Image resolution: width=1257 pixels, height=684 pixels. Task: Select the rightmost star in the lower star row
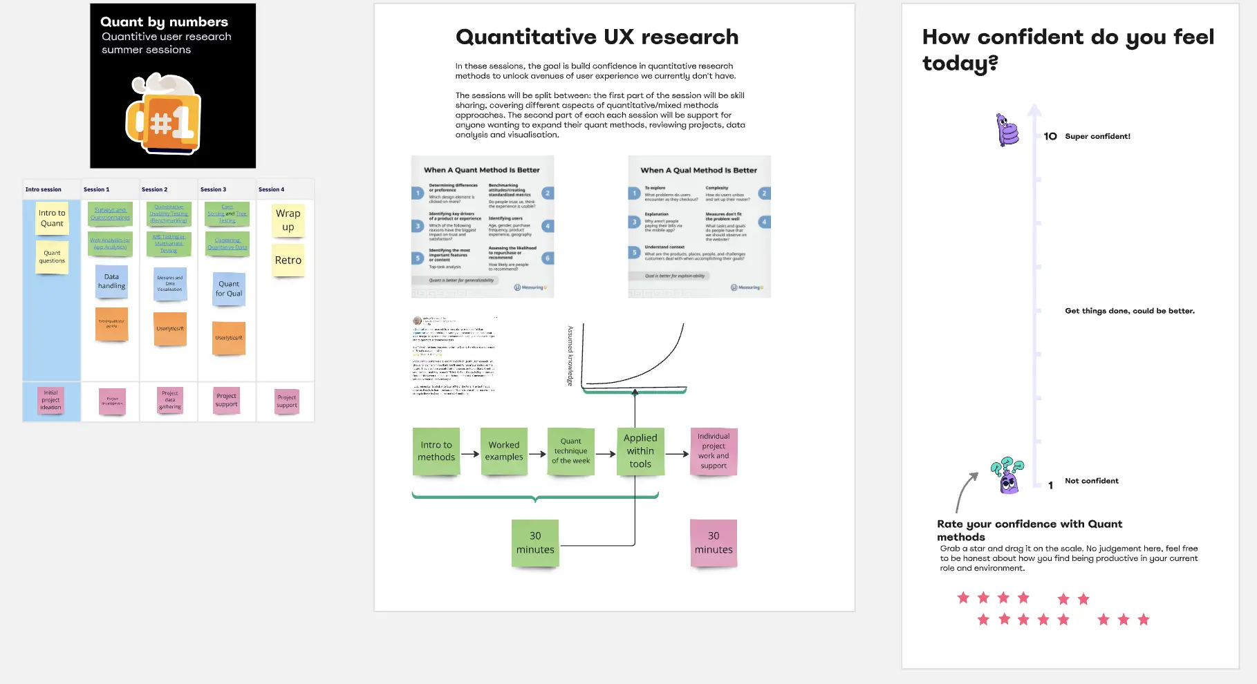(1144, 620)
